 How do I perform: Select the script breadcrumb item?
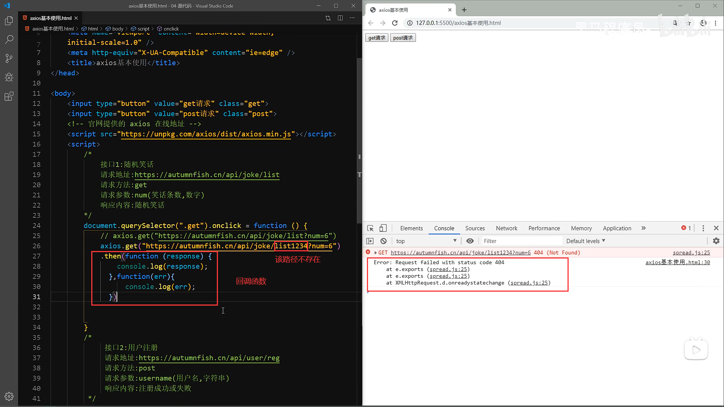(x=140, y=29)
